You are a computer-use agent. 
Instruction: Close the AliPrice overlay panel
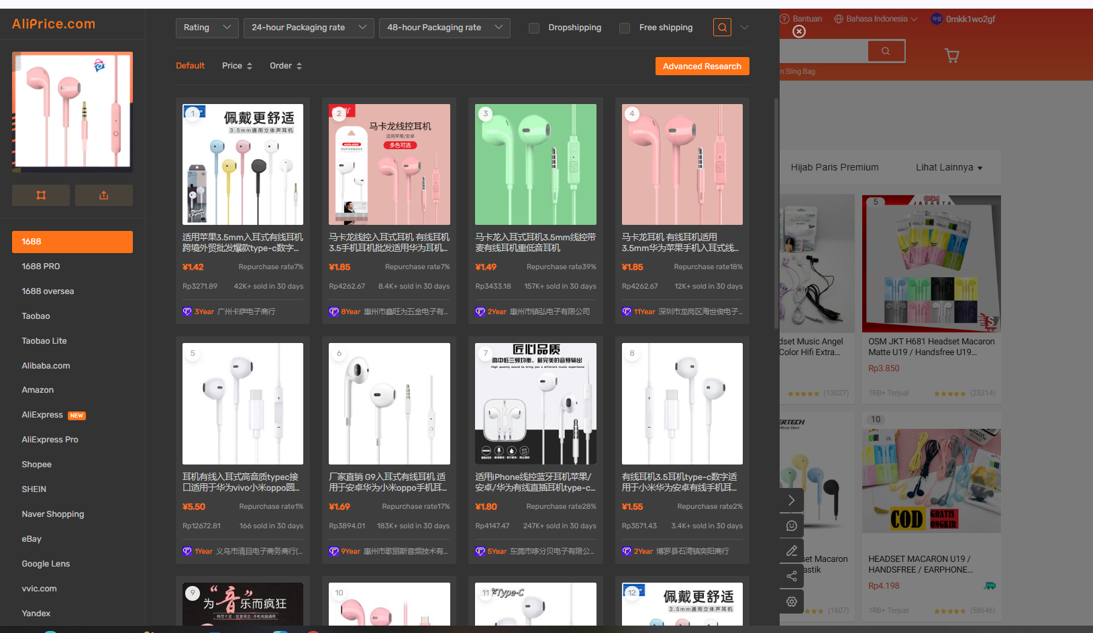click(799, 32)
